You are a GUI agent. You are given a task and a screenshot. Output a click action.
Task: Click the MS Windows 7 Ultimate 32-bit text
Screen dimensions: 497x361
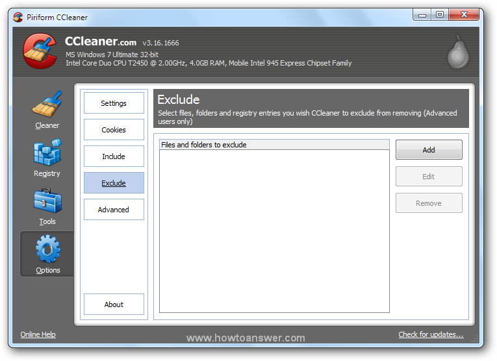tap(112, 55)
